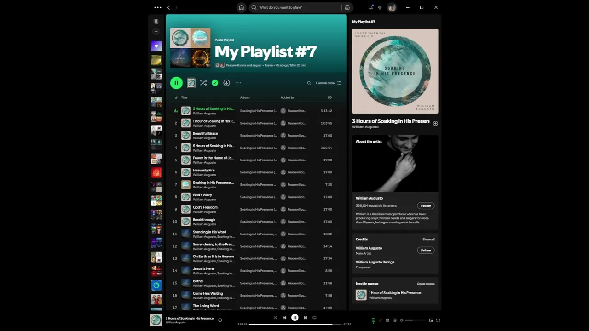This screenshot has width=589, height=331.
Task: Click Show all credits
Action: point(428,240)
